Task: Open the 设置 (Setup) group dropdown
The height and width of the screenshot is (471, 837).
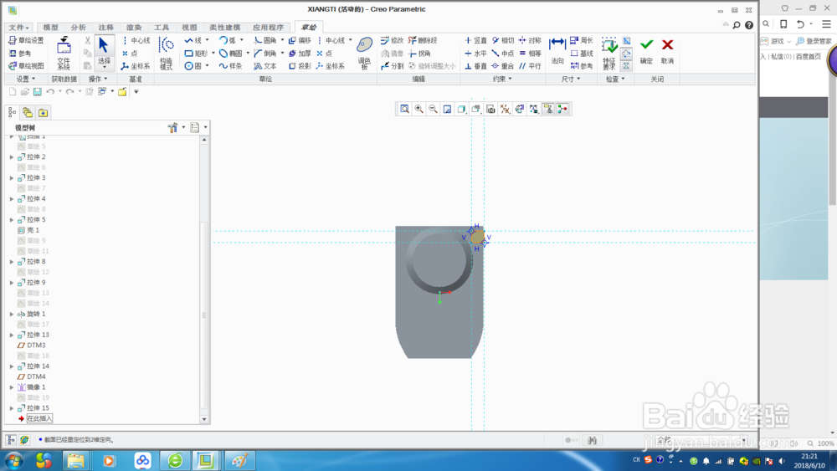Action: [26, 79]
